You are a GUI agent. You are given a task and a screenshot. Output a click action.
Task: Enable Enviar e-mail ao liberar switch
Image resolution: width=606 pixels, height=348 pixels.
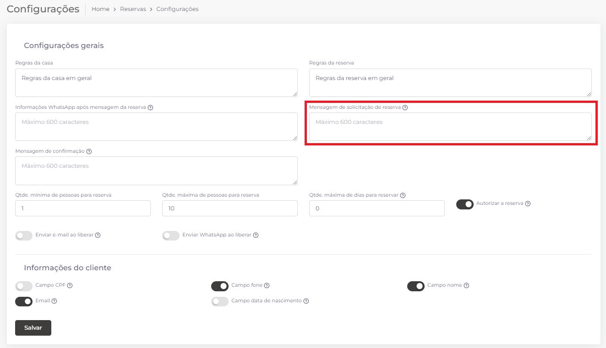click(24, 236)
